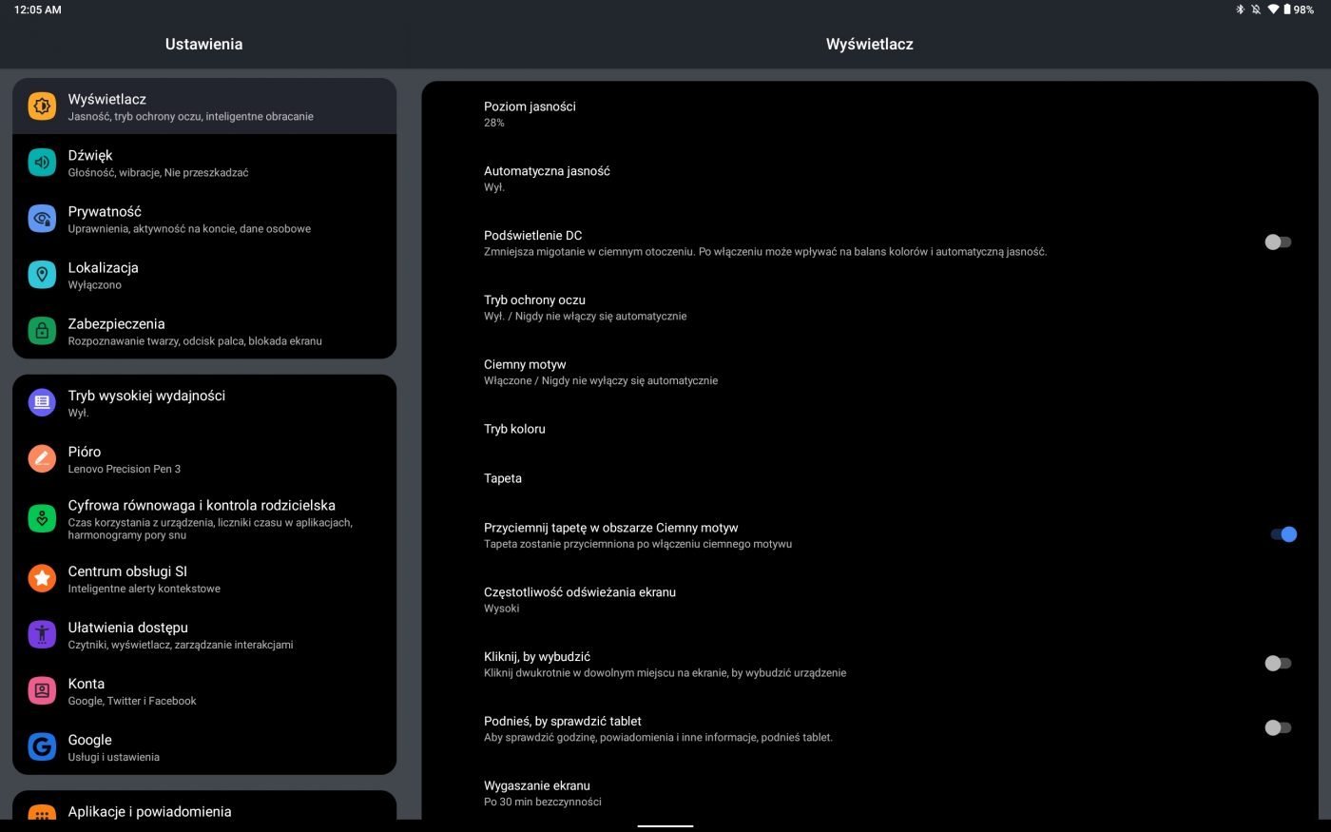Enable Kliknij, by wybudzić switch
Image resolution: width=1331 pixels, height=832 pixels.
(x=1278, y=664)
